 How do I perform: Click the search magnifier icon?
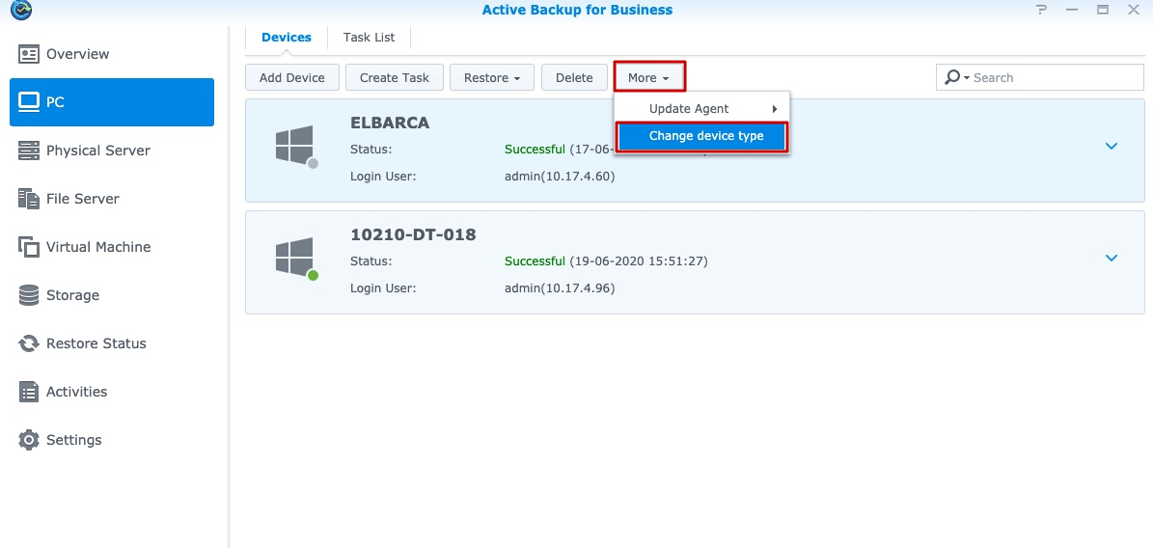point(953,77)
